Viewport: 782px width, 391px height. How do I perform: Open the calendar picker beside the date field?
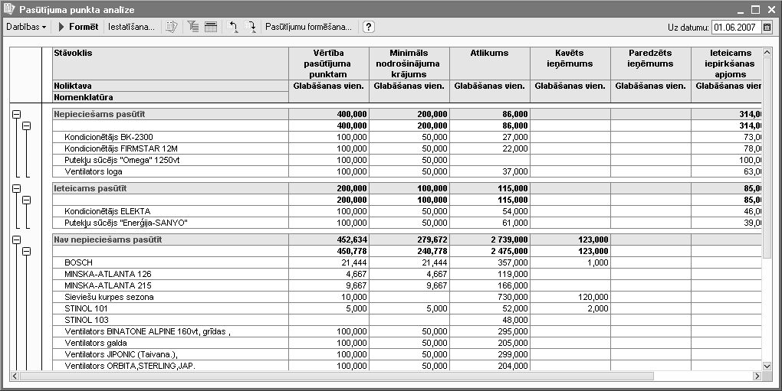[x=767, y=28]
